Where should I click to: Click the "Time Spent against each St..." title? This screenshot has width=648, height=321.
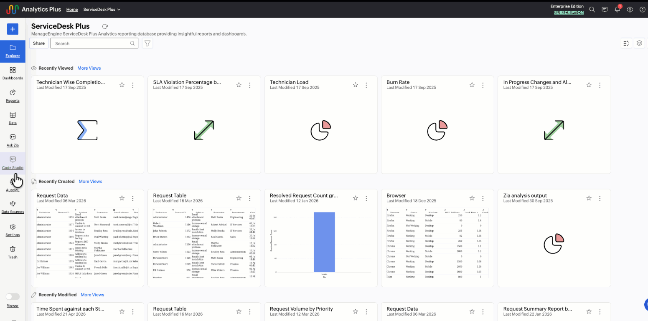click(70, 309)
